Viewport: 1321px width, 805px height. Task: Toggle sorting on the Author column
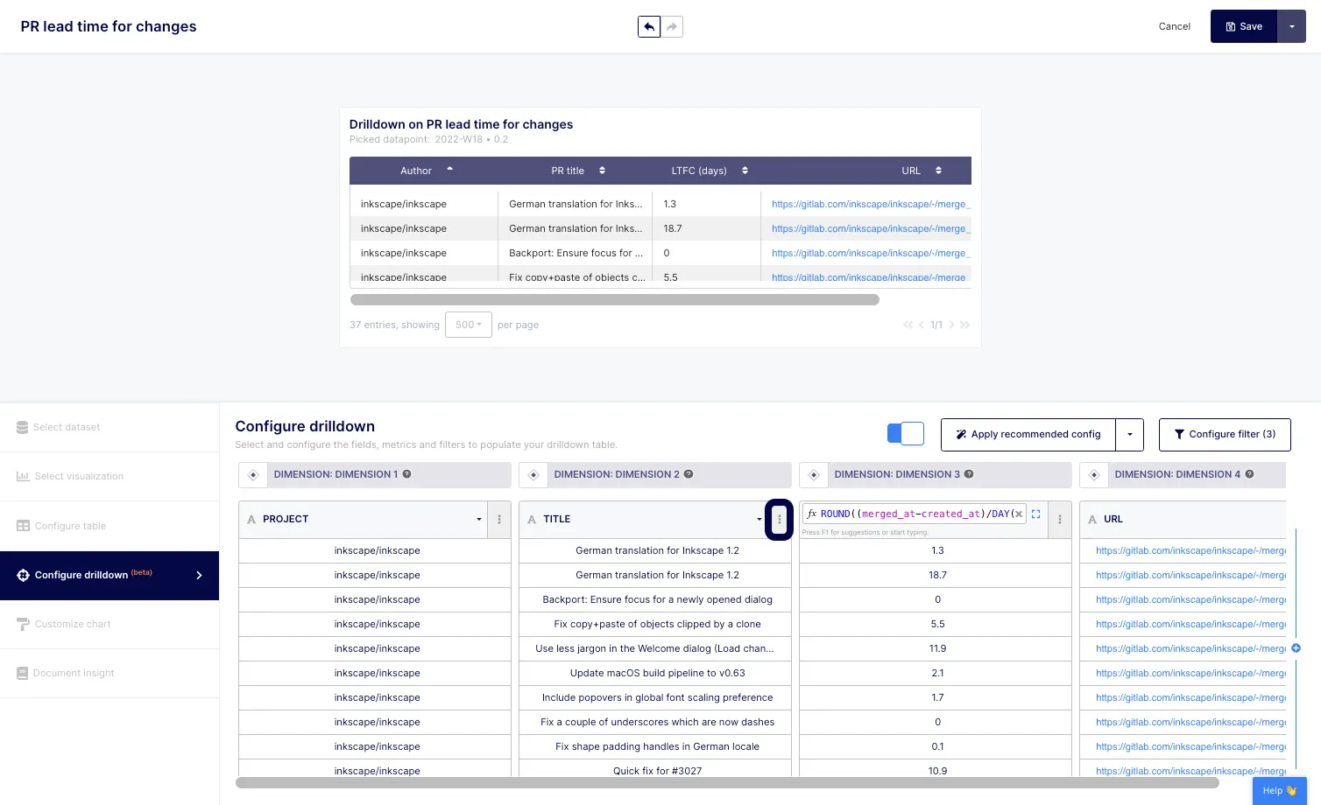[449, 169]
